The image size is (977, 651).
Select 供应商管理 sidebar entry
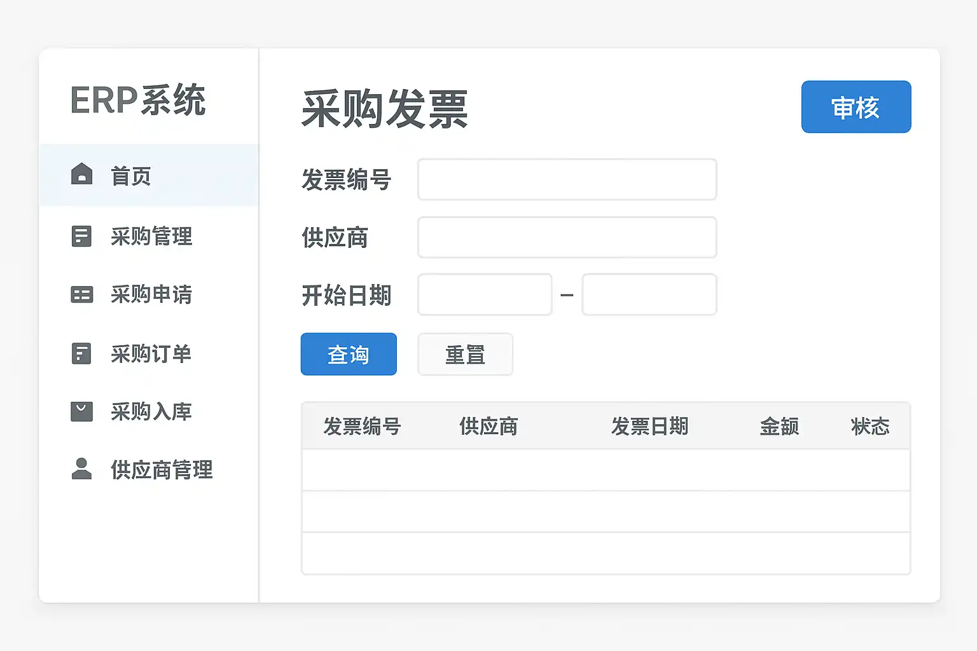162,470
